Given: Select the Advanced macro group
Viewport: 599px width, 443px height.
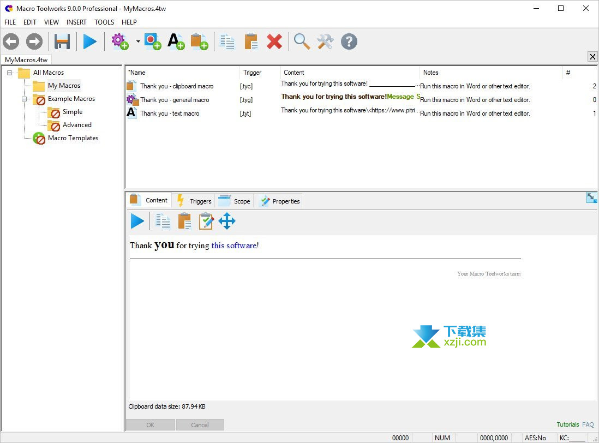Looking at the screenshot, I should click(x=77, y=125).
